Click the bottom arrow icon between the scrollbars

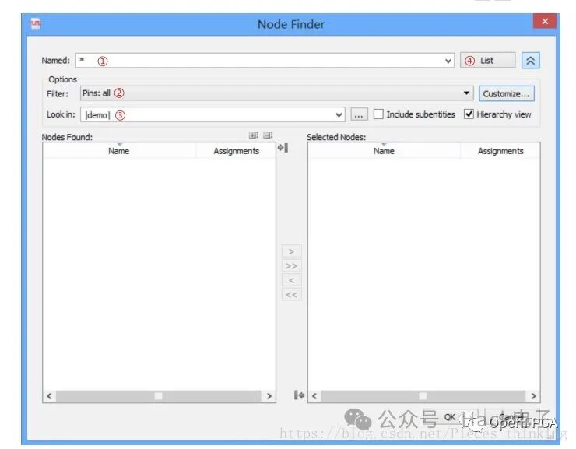(x=299, y=395)
